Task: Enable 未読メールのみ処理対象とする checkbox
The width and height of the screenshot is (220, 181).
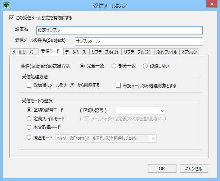Action: (x=118, y=85)
